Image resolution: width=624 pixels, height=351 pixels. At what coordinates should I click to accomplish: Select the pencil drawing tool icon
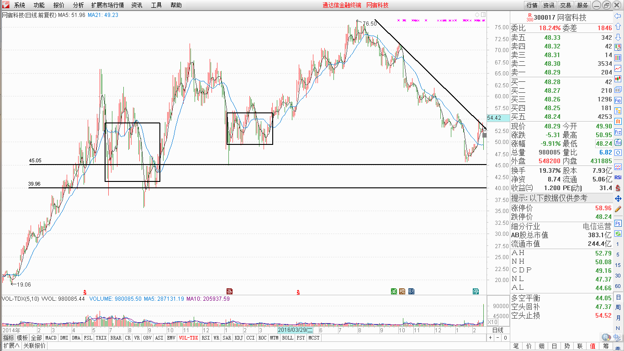tap(618, 209)
